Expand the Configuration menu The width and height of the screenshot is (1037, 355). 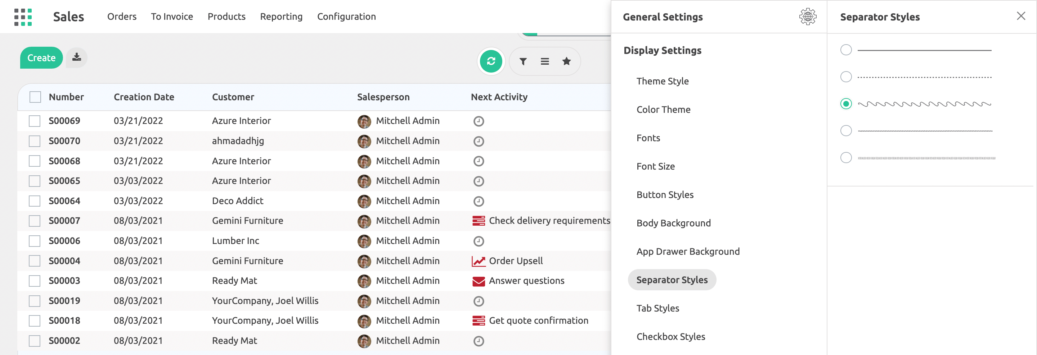point(346,17)
